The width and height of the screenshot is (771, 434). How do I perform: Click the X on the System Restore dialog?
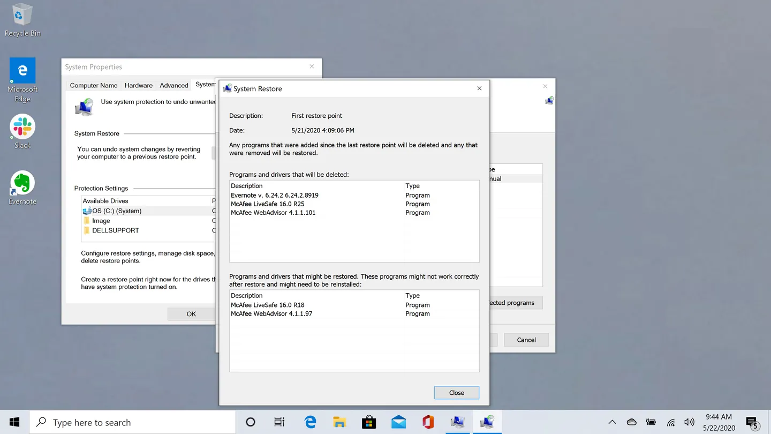(479, 88)
